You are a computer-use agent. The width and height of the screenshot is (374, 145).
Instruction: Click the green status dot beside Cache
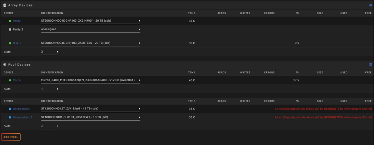10,80
